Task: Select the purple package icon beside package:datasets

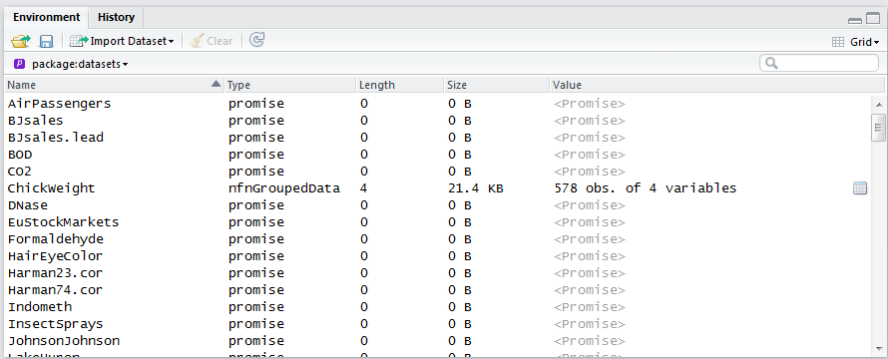Action: coord(20,64)
